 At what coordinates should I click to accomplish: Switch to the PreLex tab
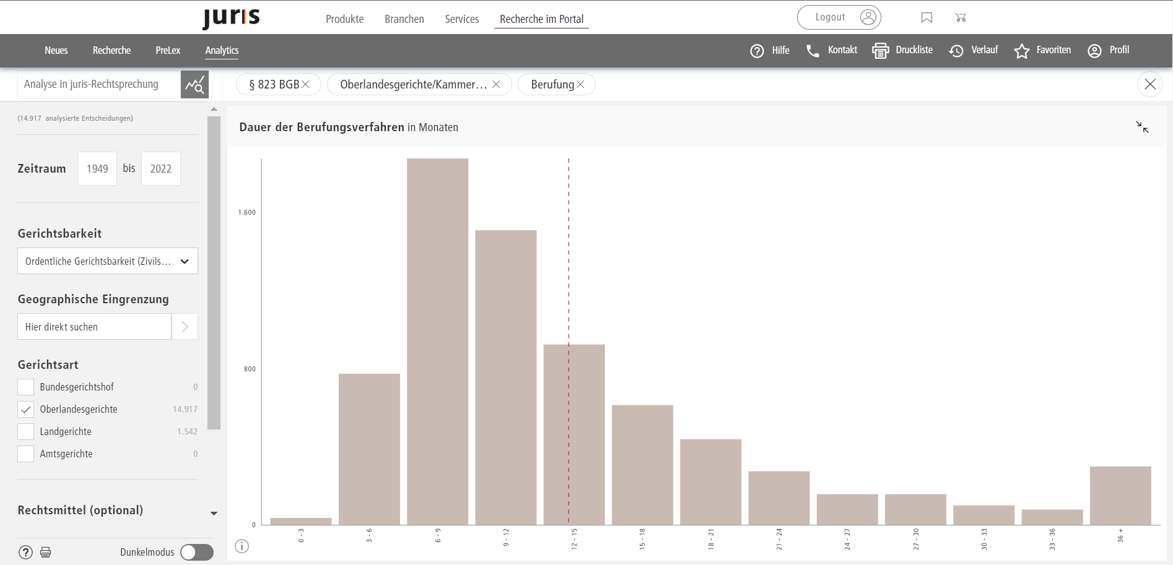tap(168, 50)
